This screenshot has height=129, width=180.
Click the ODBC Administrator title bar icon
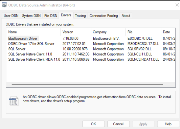click(4, 5)
